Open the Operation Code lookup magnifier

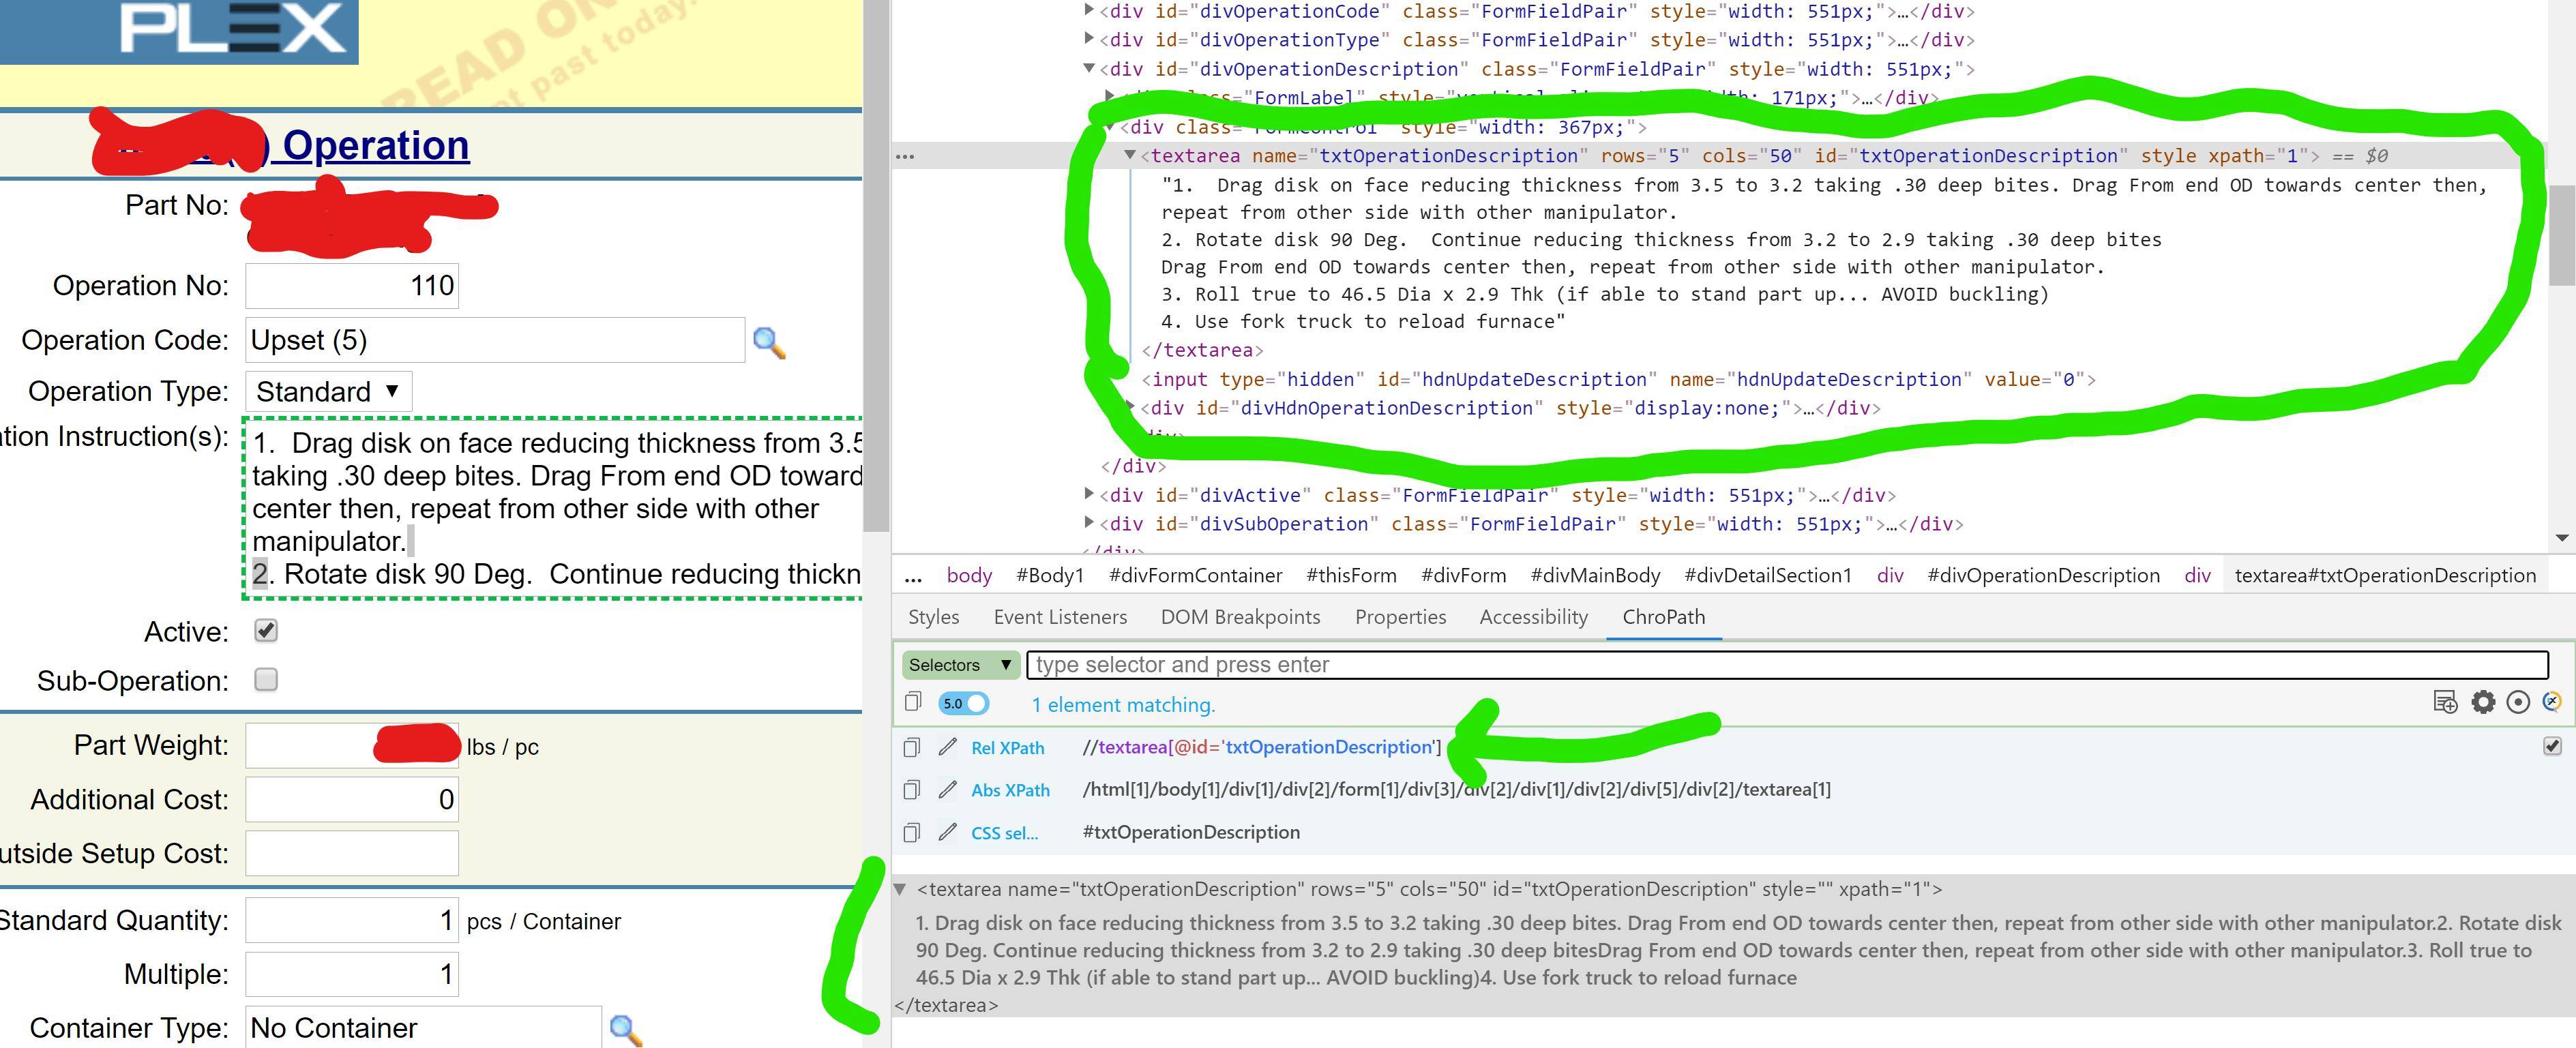[769, 340]
